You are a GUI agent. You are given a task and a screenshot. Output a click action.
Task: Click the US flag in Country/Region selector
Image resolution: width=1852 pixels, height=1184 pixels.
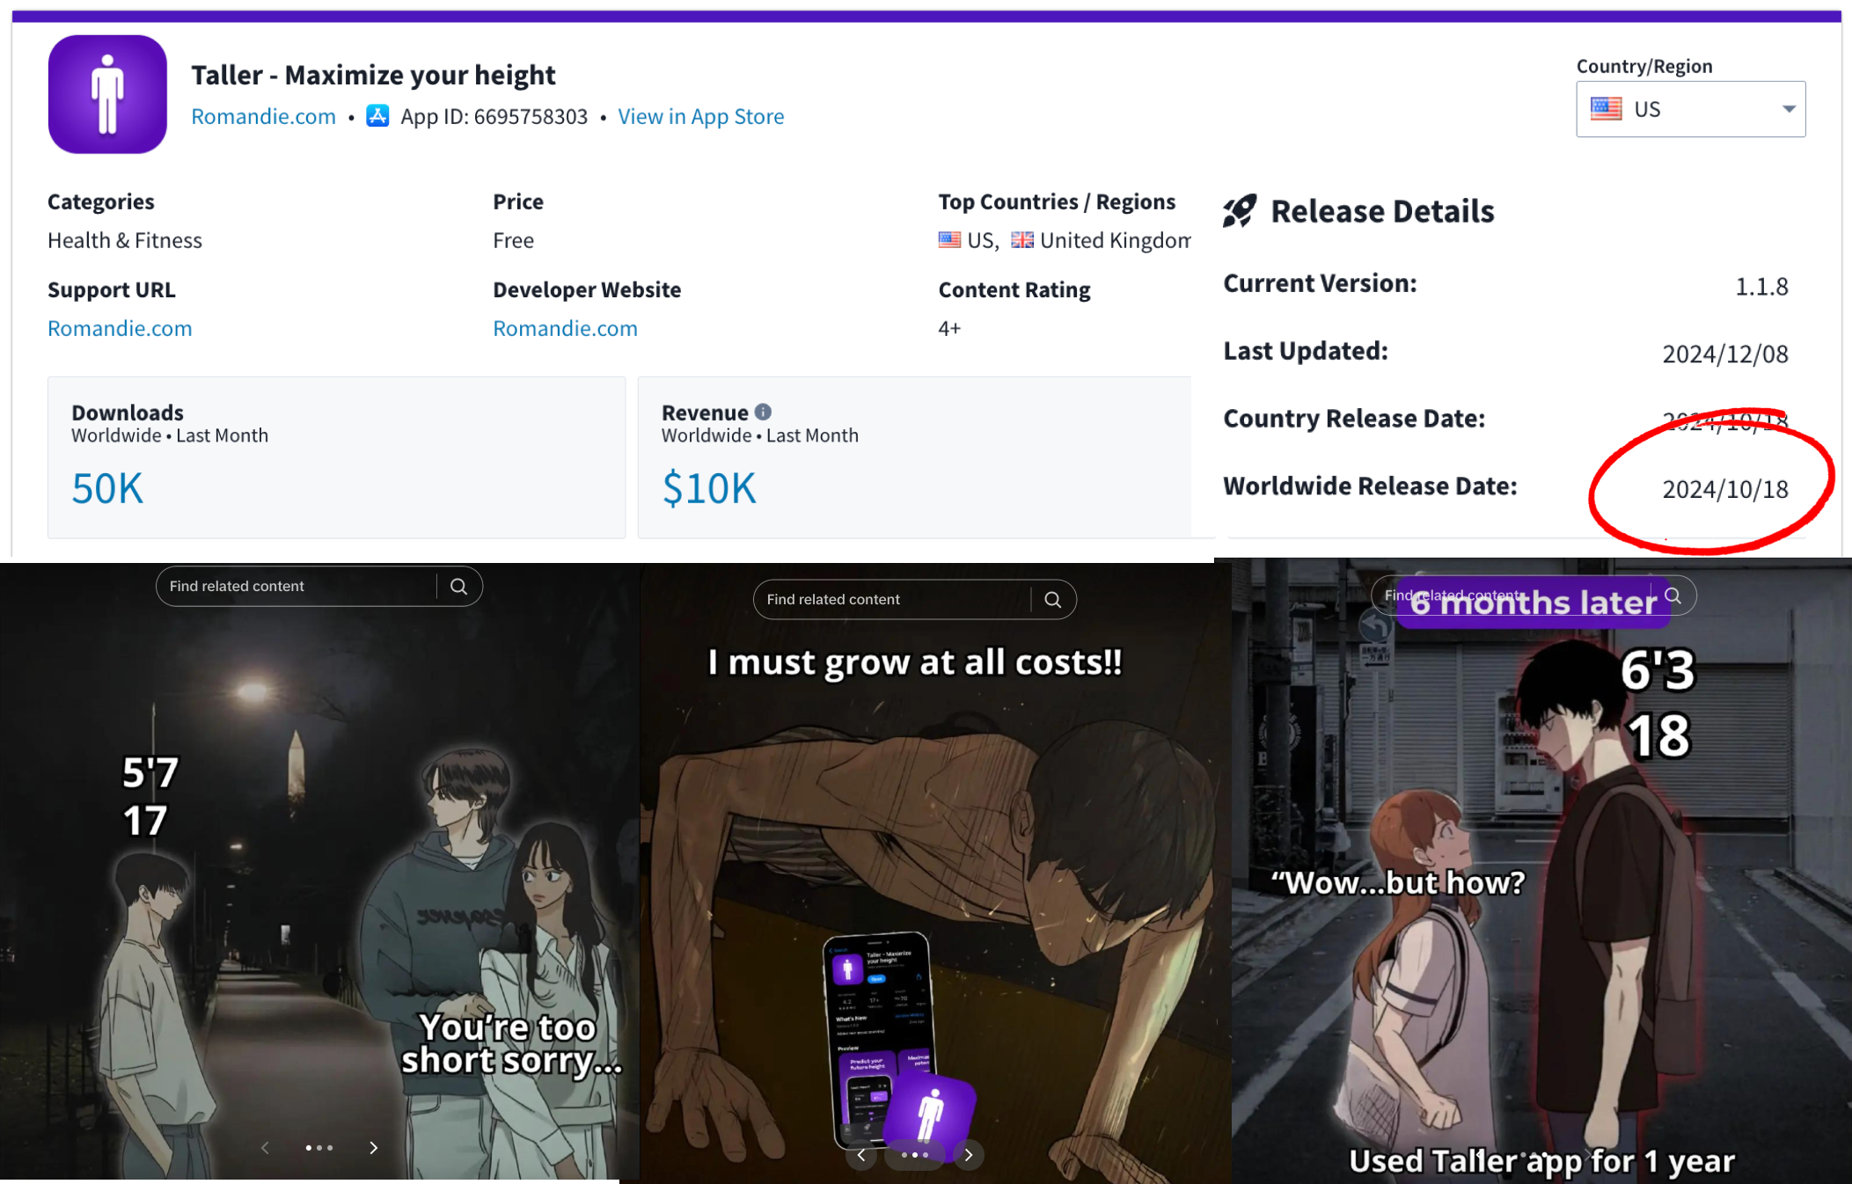point(1606,109)
